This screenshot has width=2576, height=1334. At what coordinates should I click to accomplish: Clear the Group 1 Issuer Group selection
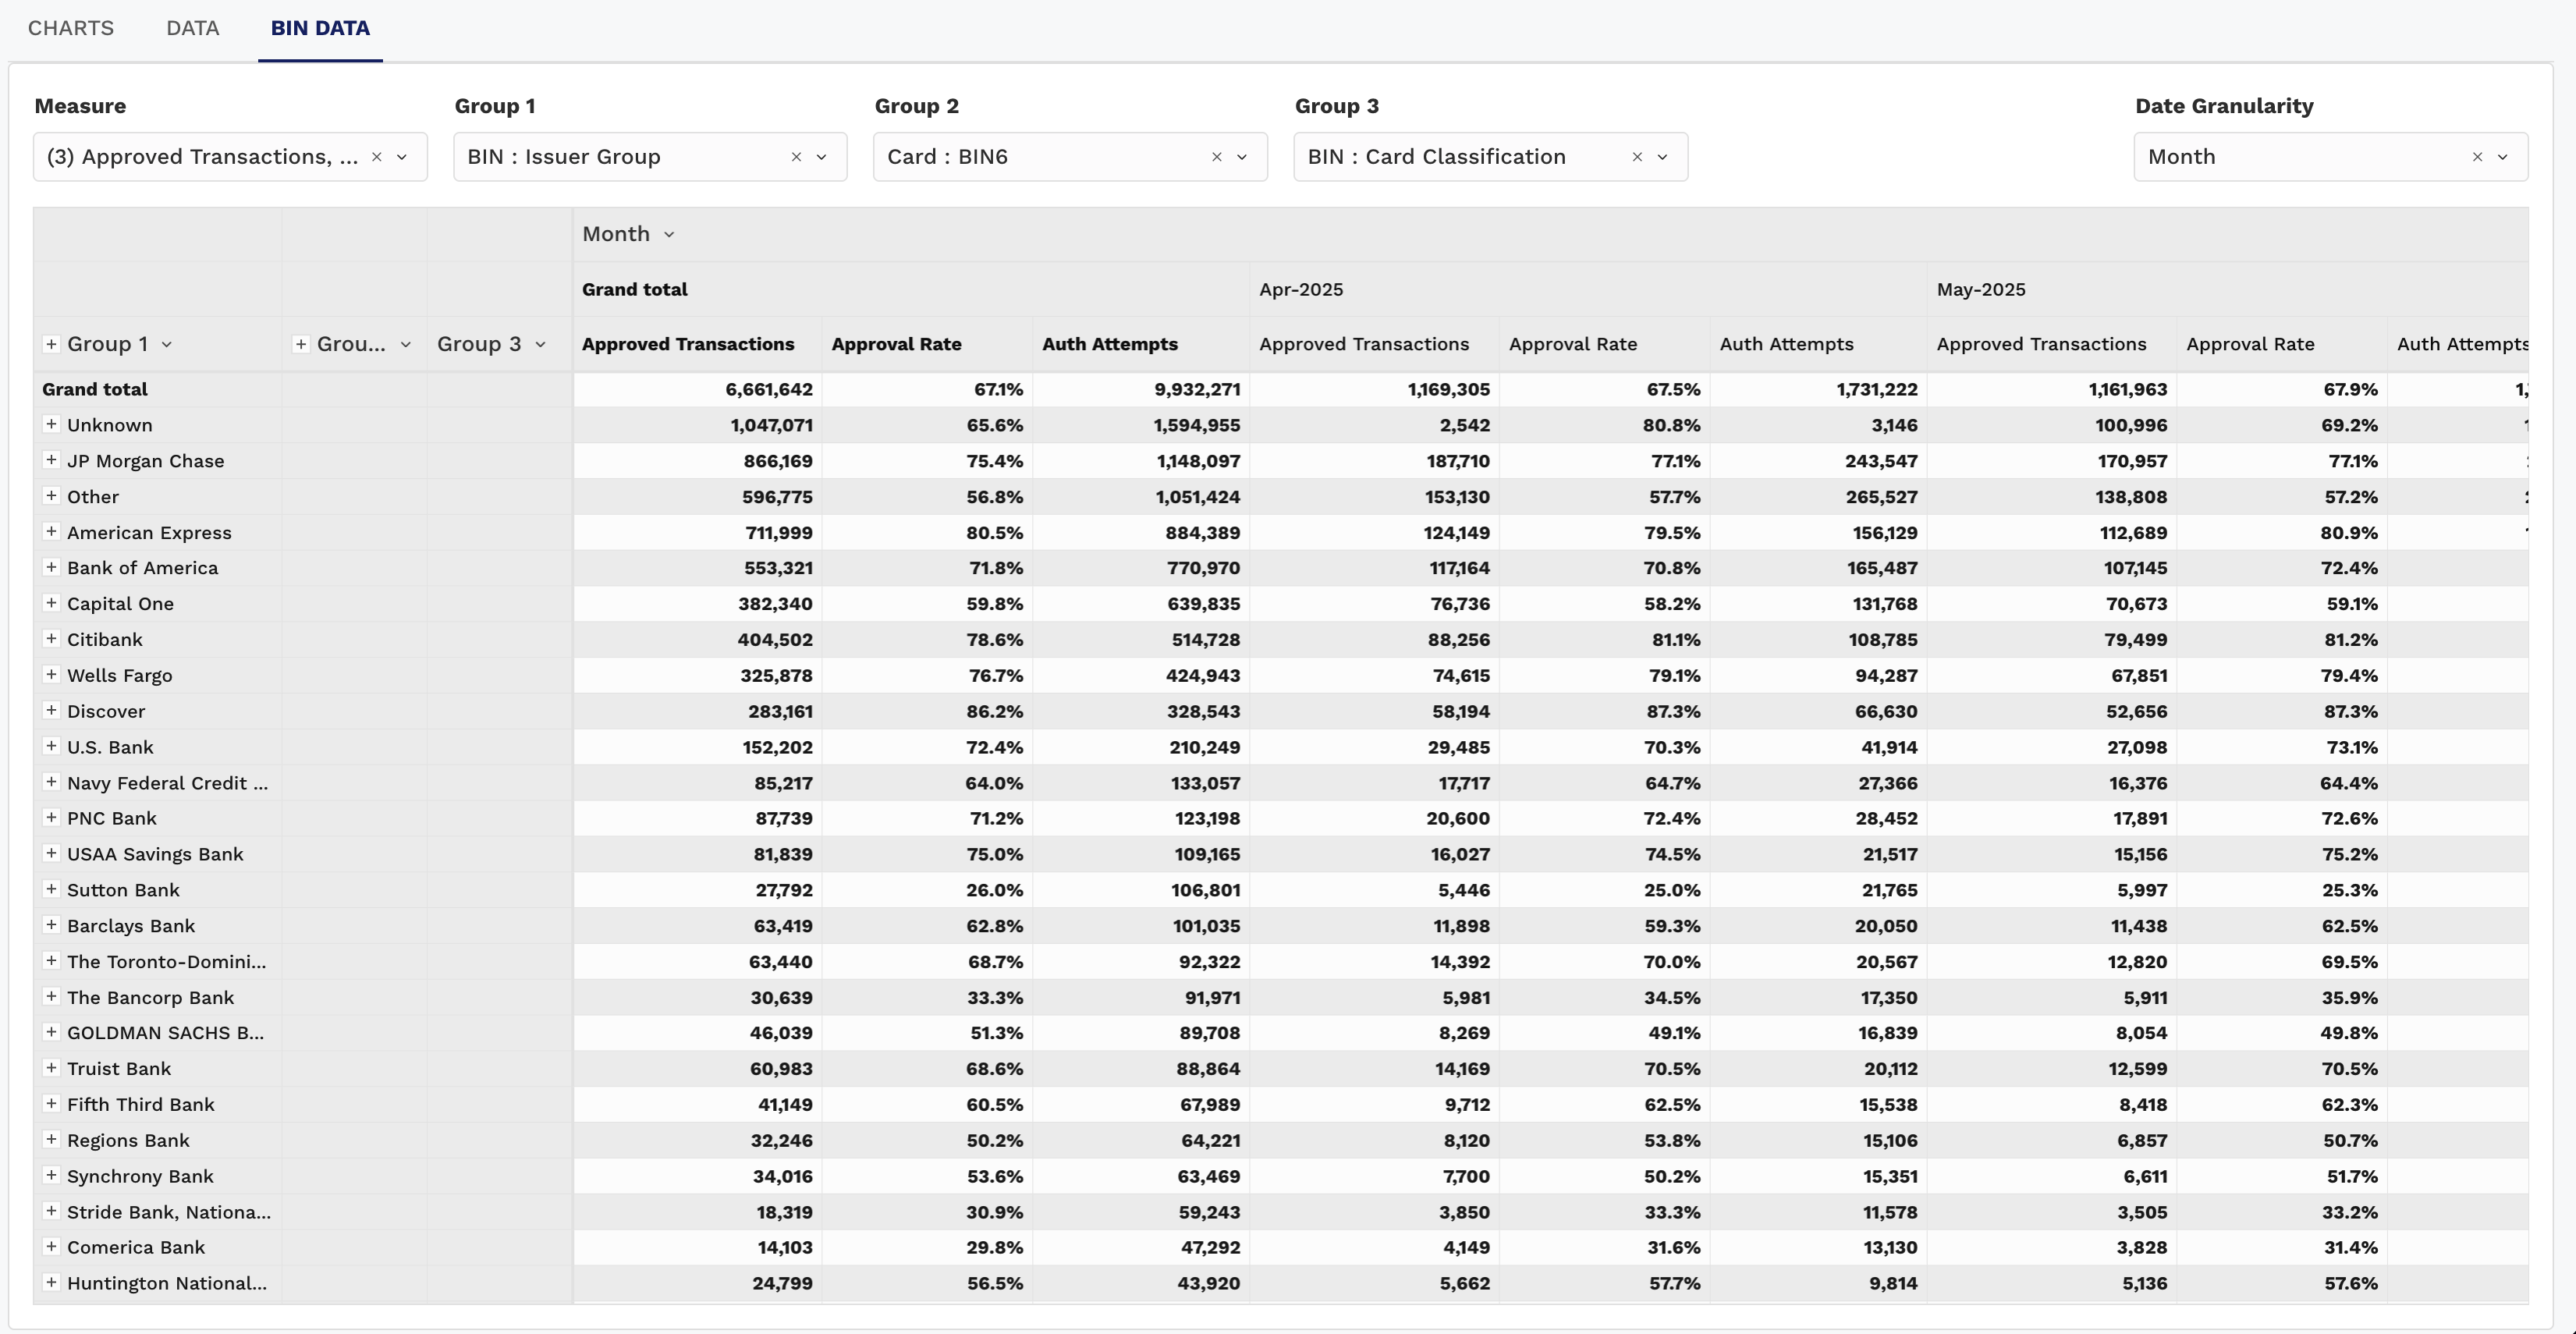tap(797, 157)
